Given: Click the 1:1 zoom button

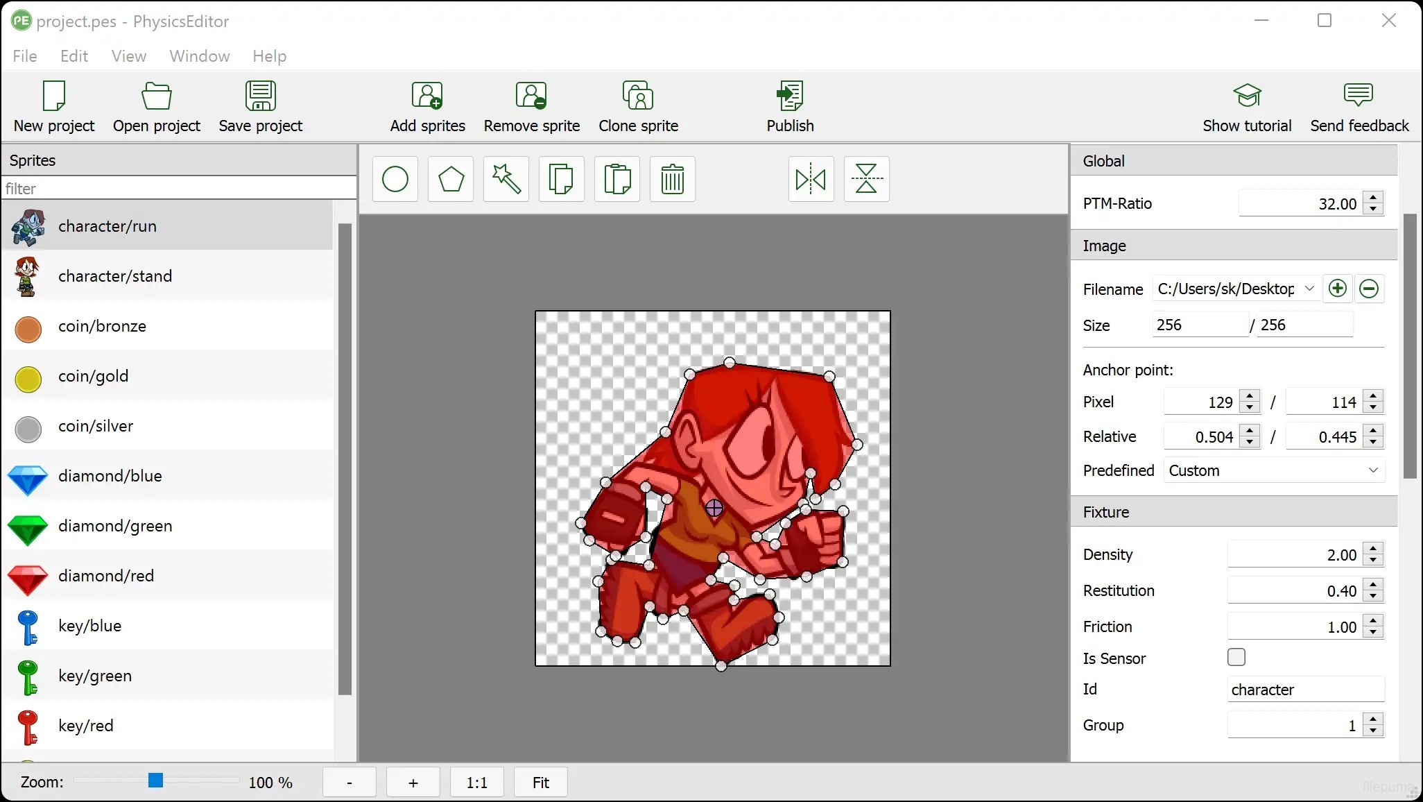Looking at the screenshot, I should click(476, 783).
